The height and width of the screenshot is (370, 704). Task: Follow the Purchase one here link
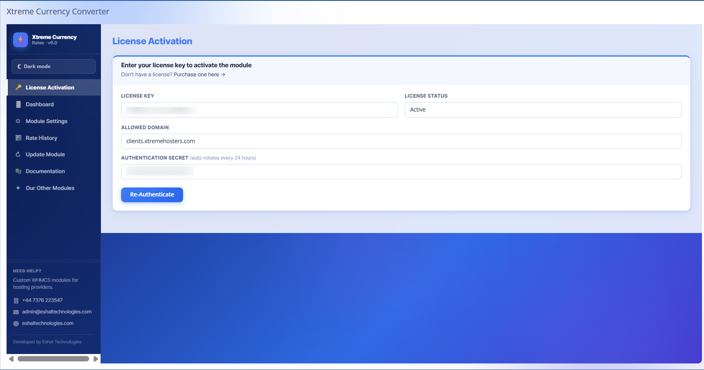199,75
